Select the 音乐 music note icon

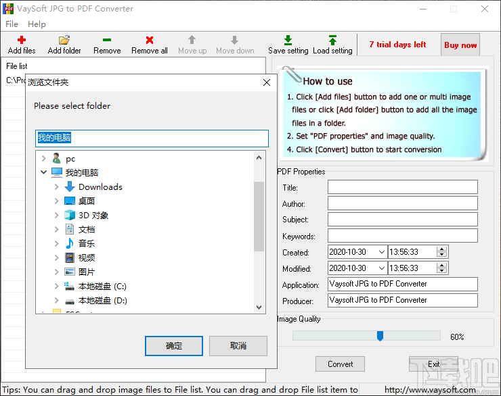tap(69, 243)
